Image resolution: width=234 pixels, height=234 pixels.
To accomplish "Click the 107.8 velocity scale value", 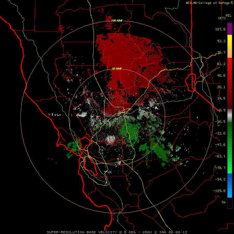I will 220,29.
